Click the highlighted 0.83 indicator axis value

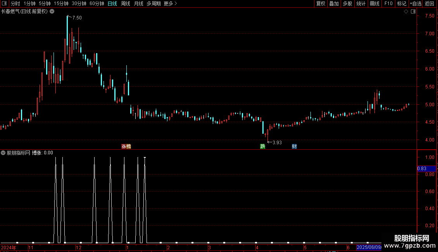pyautogui.click(x=426, y=169)
